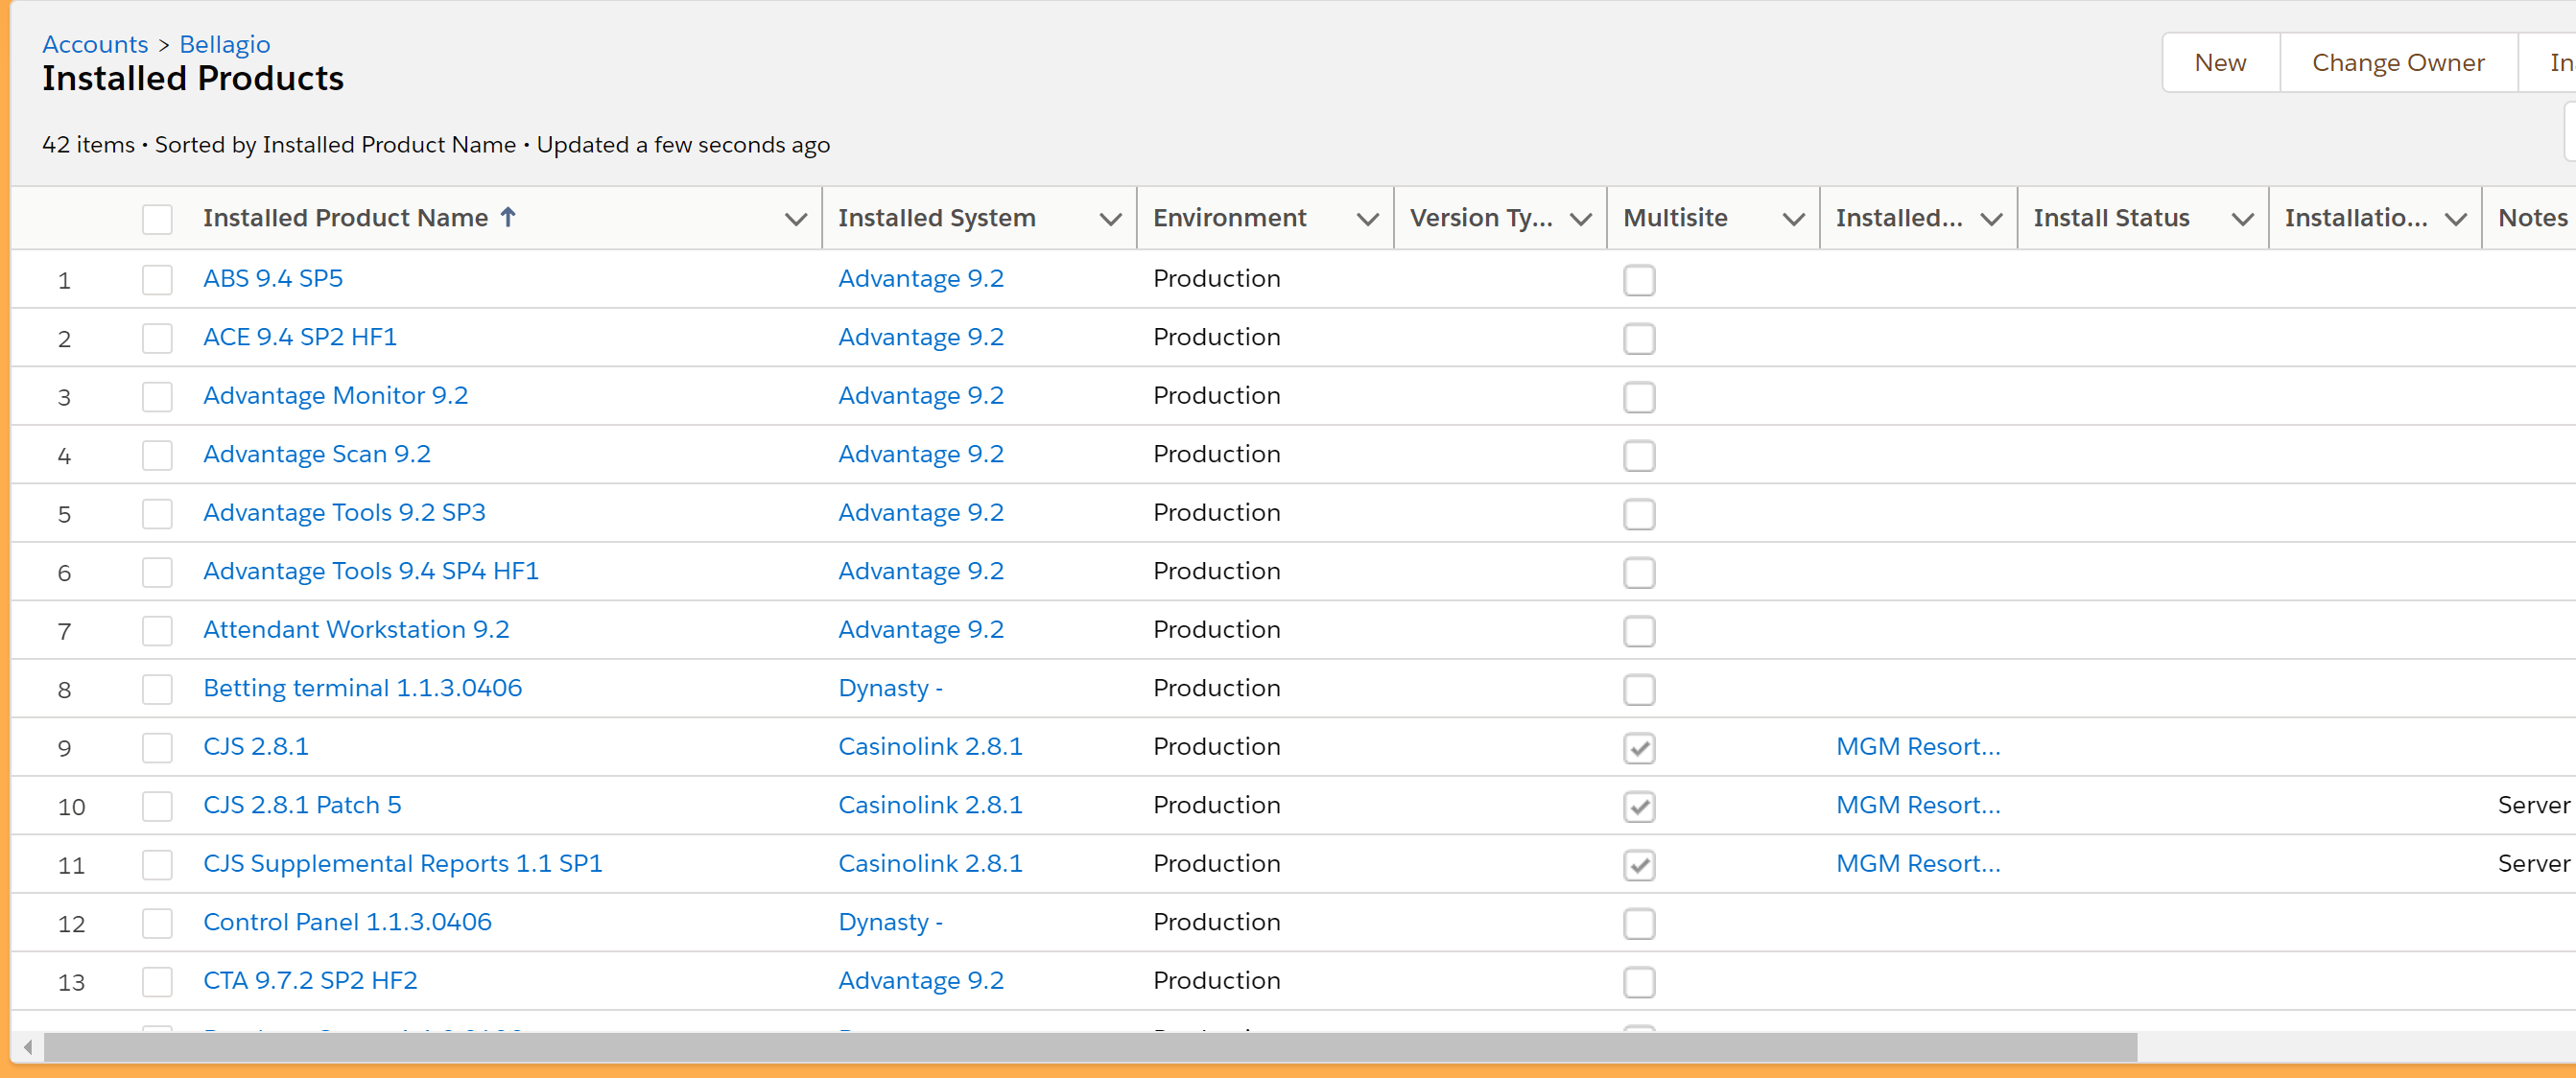The width and height of the screenshot is (2576, 1078).
Task: Click the horizontal scrollbar thumb
Action: coord(1090,1047)
